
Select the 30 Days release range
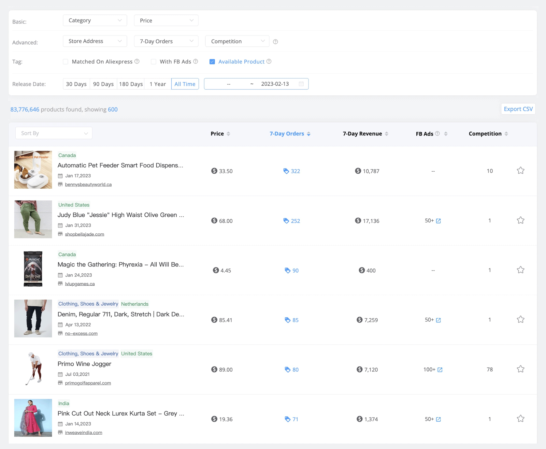76,84
